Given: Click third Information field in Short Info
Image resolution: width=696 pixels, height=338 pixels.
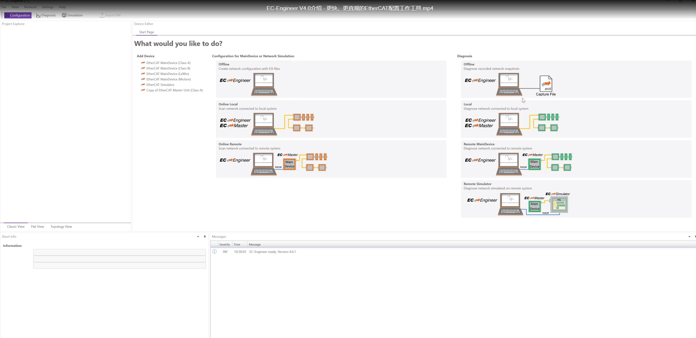Looking at the screenshot, I should pyautogui.click(x=119, y=265).
